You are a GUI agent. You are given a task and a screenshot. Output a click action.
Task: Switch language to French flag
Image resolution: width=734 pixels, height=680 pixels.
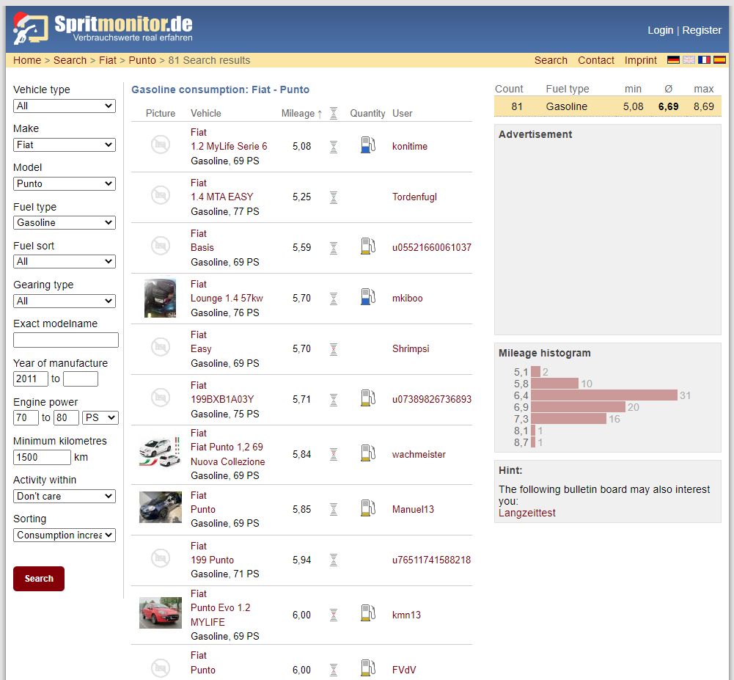tap(704, 60)
